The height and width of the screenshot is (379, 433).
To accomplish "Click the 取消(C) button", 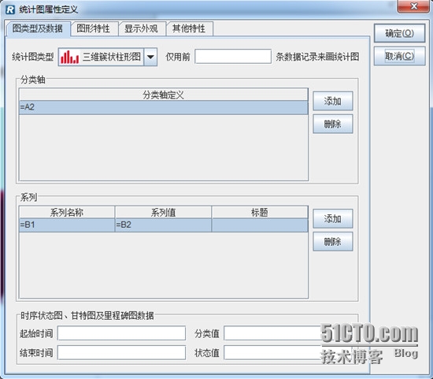I will [399, 56].
